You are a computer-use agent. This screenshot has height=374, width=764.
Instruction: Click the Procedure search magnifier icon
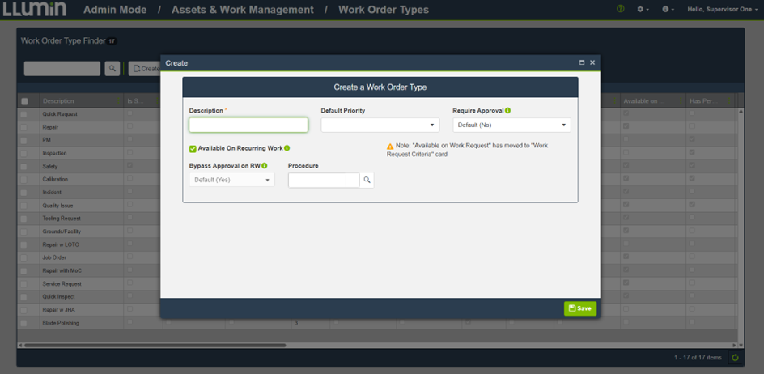click(367, 181)
